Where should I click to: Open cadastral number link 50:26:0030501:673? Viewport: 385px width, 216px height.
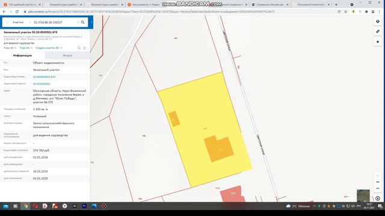click(x=44, y=77)
